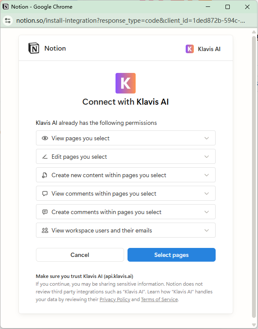The image size is (258, 329).
Task: Click the small Klavis AI header icon
Action: pos(190,49)
